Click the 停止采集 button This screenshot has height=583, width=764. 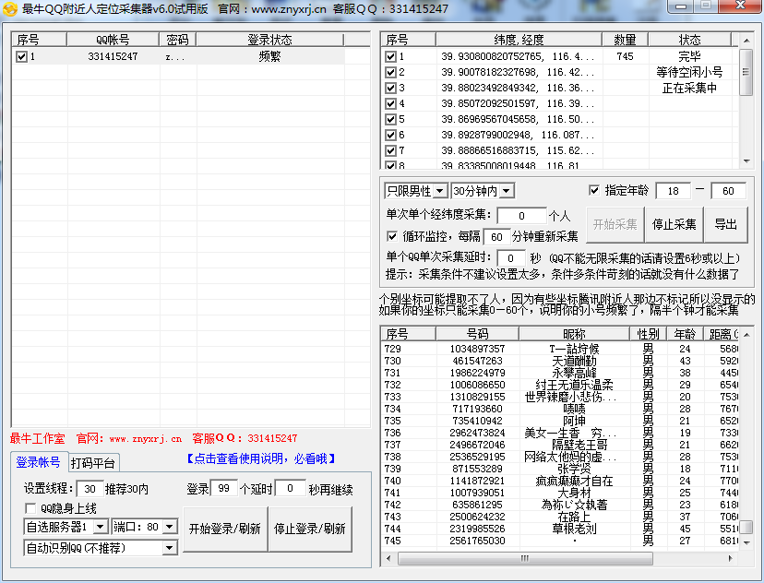(x=674, y=224)
